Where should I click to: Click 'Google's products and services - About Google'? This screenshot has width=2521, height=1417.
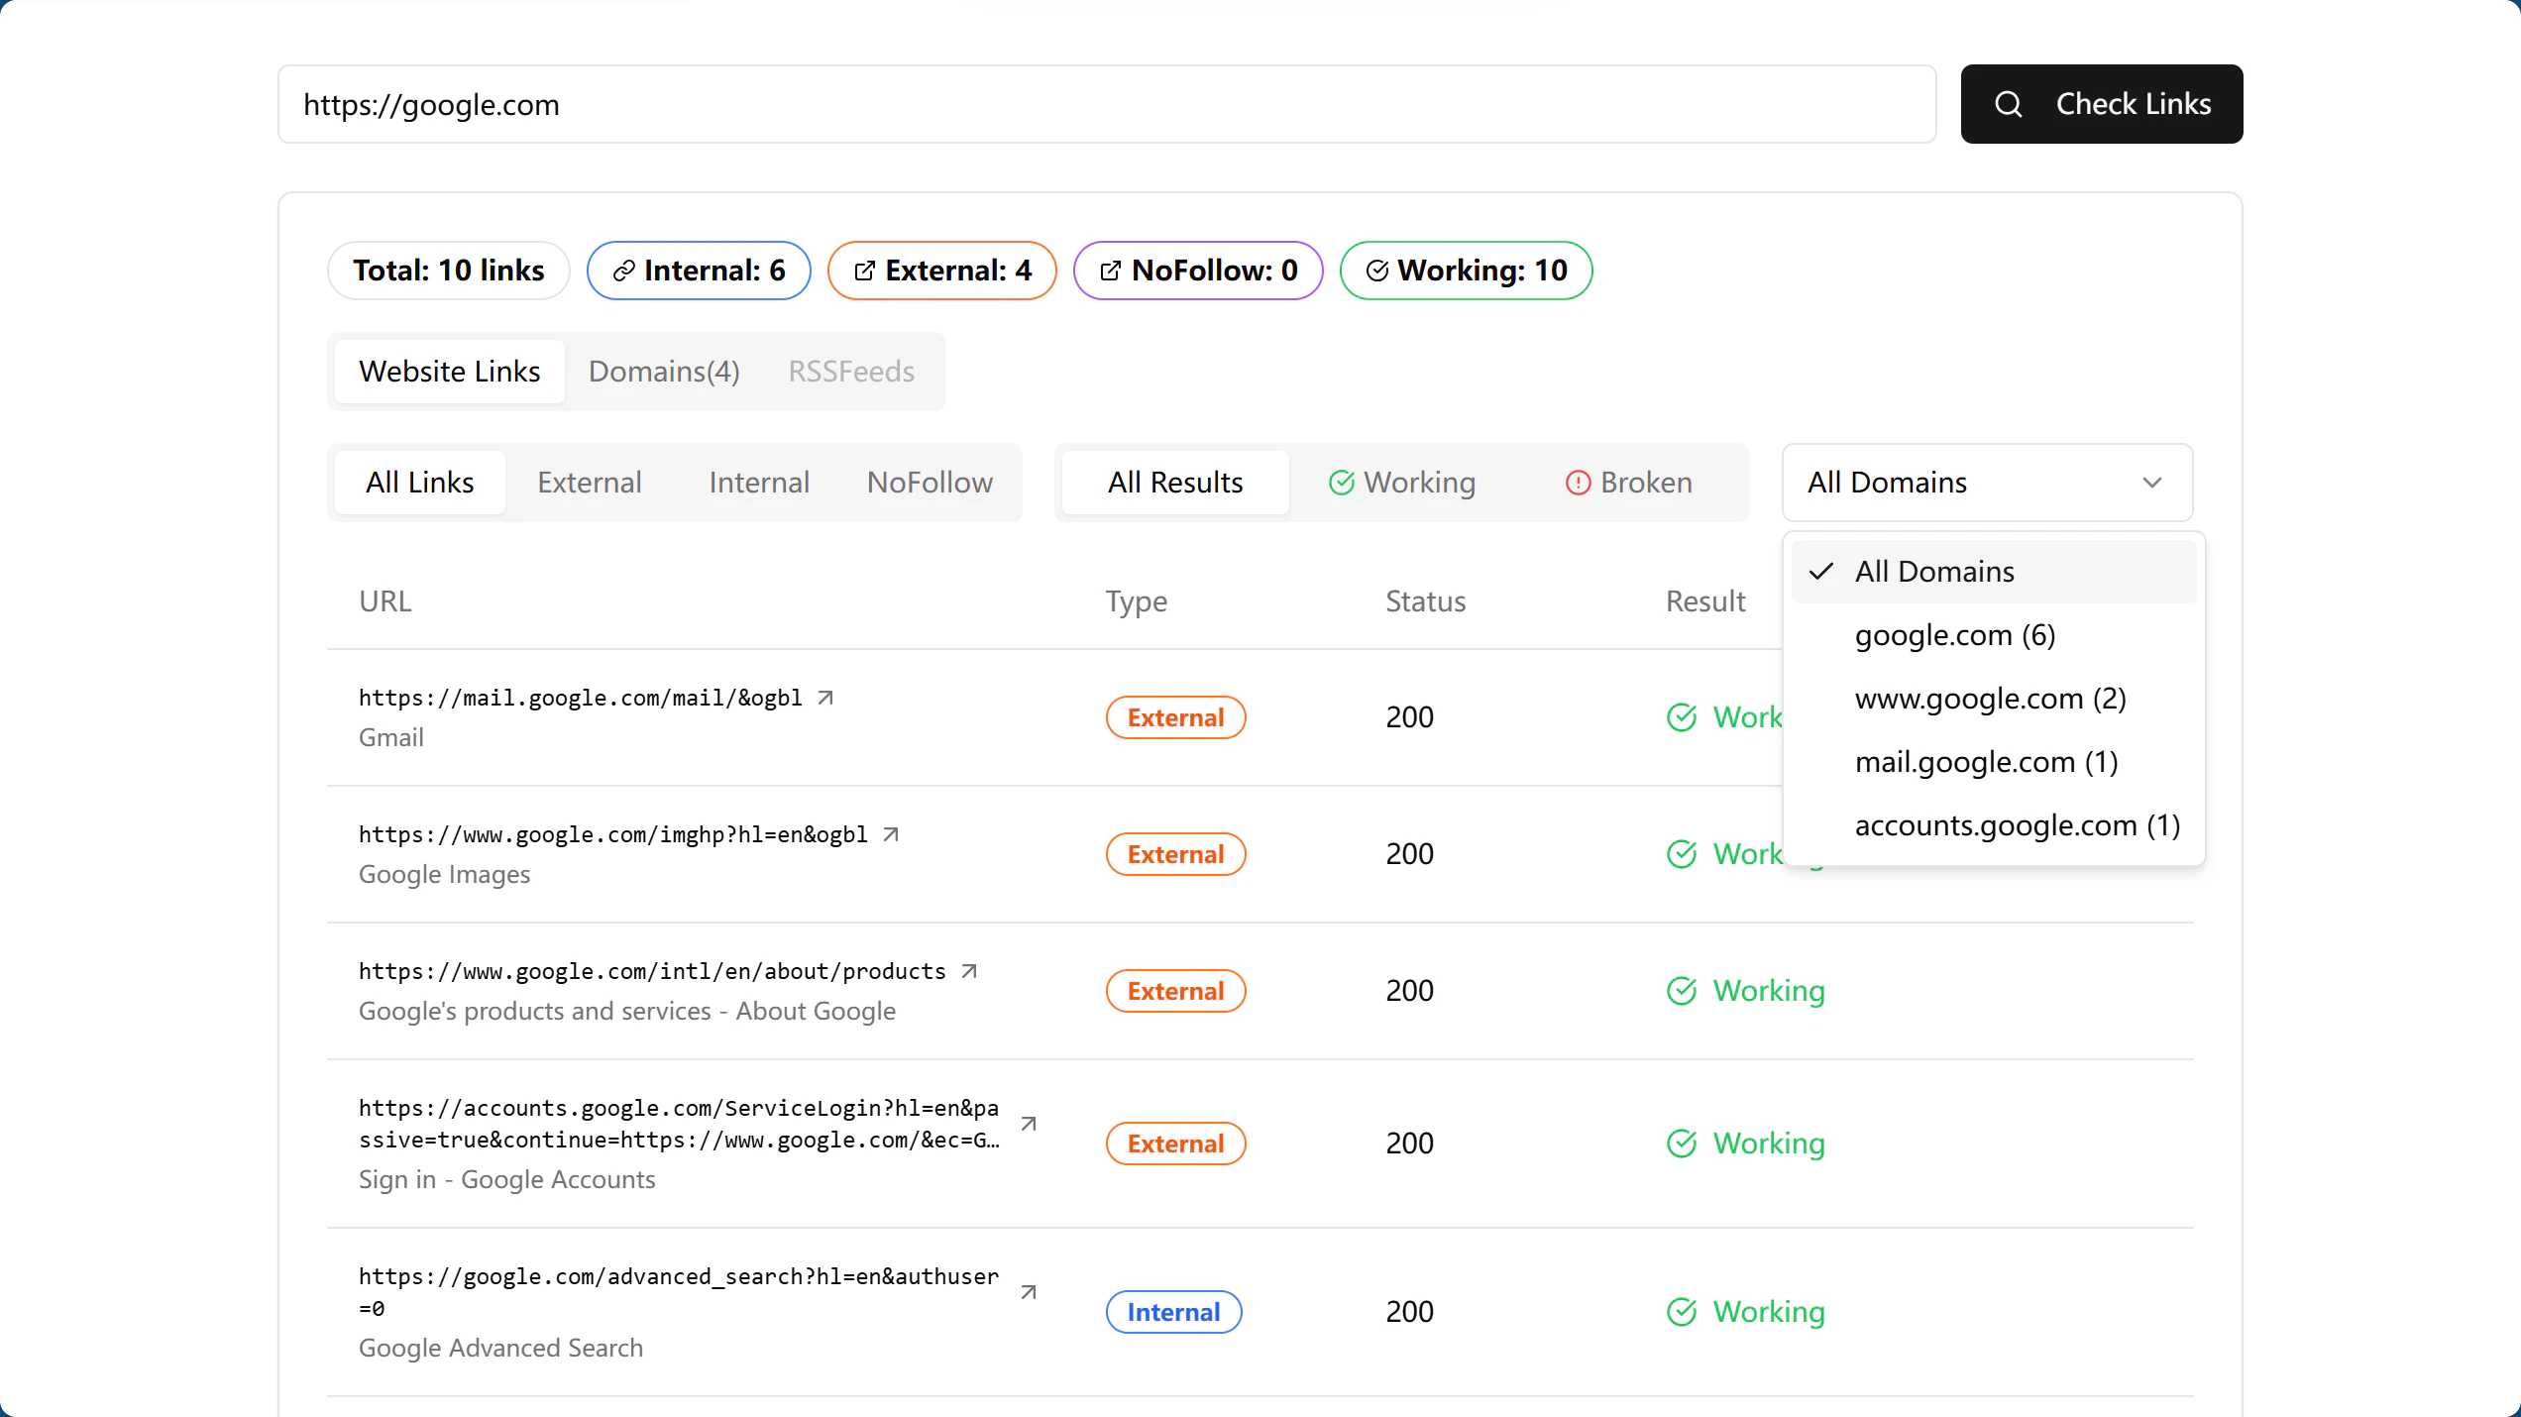627,1011
